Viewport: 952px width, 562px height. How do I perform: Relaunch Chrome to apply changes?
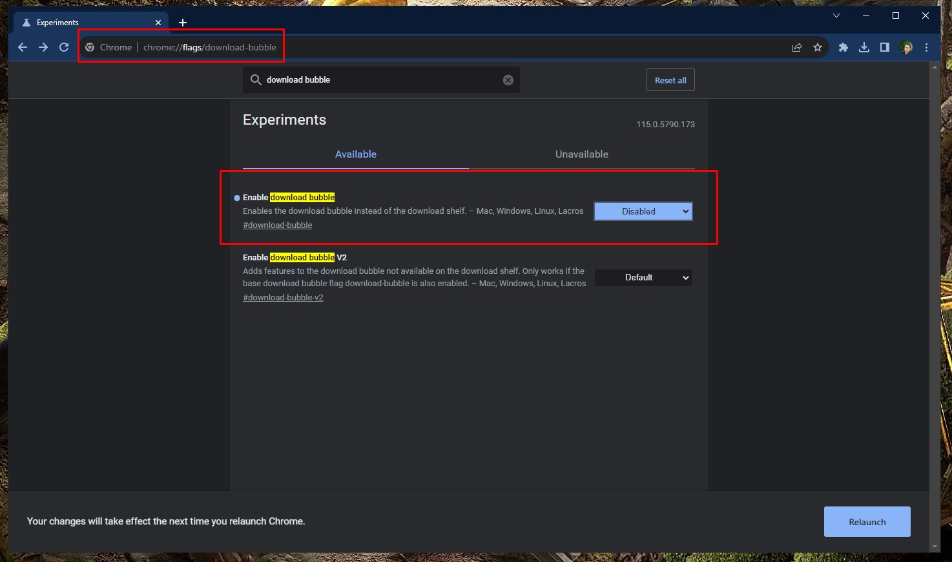click(867, 522)
